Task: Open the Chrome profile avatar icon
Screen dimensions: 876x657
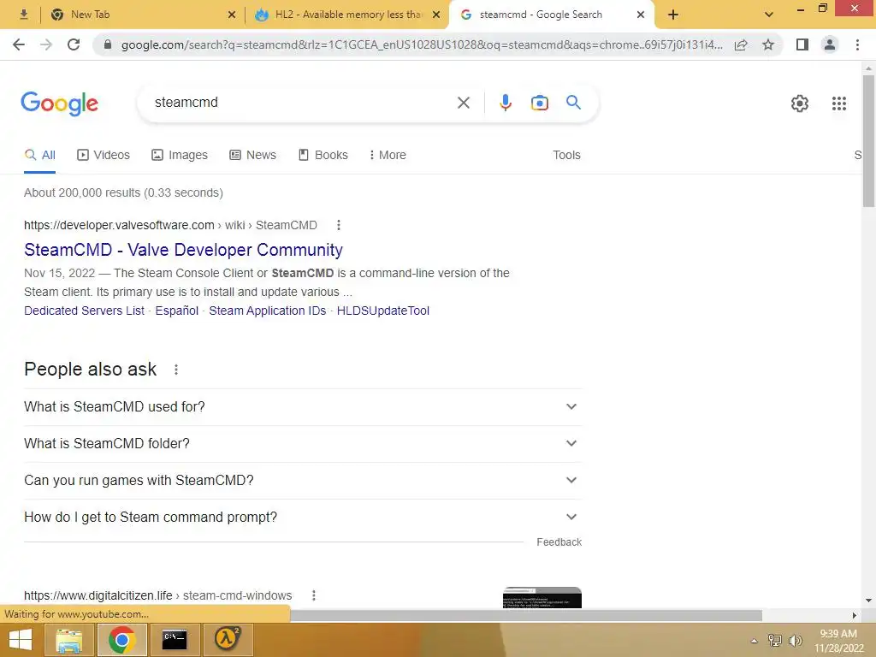Action: pyautogui.click(x=830, y=44)
